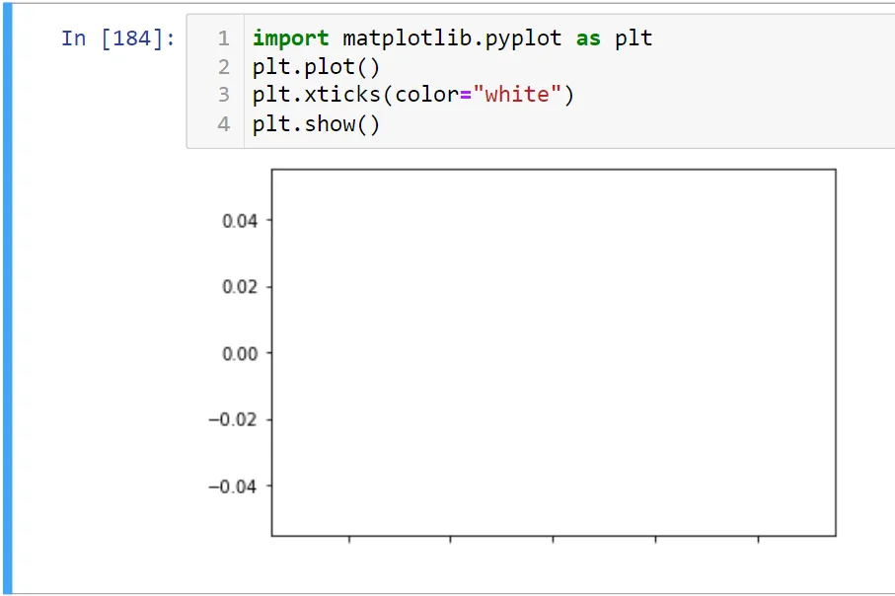Click line number 3 in the gutter
This screenshot has height=596, width=895.
click(x=224, y=96)
